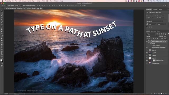The image size is (169, 95).
Task: Enable Show Transform Controls checkbox
Action: point(22,6)
